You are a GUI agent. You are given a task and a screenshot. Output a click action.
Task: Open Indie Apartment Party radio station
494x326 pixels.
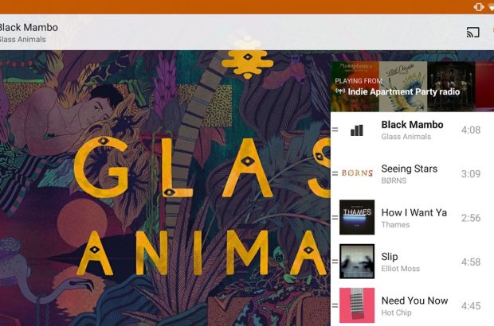coord(404,91)
